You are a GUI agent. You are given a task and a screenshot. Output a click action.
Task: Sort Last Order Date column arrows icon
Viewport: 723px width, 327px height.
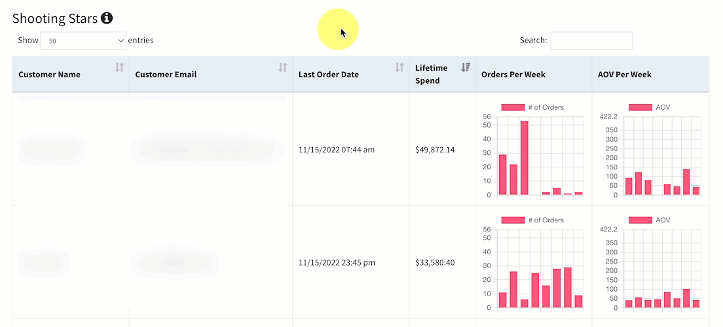pyautogui.click(x=399, y=67)
